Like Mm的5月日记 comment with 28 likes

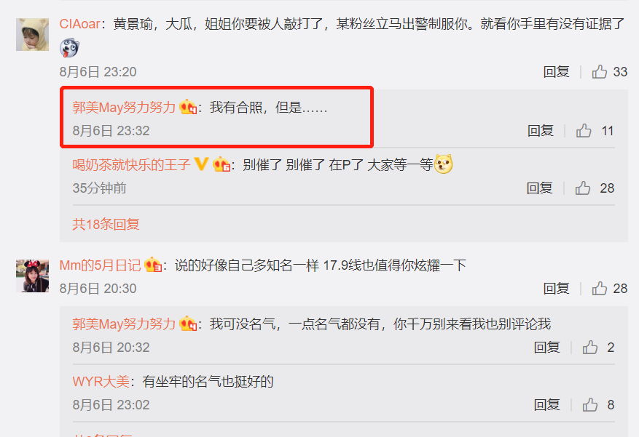click(600, 288)
